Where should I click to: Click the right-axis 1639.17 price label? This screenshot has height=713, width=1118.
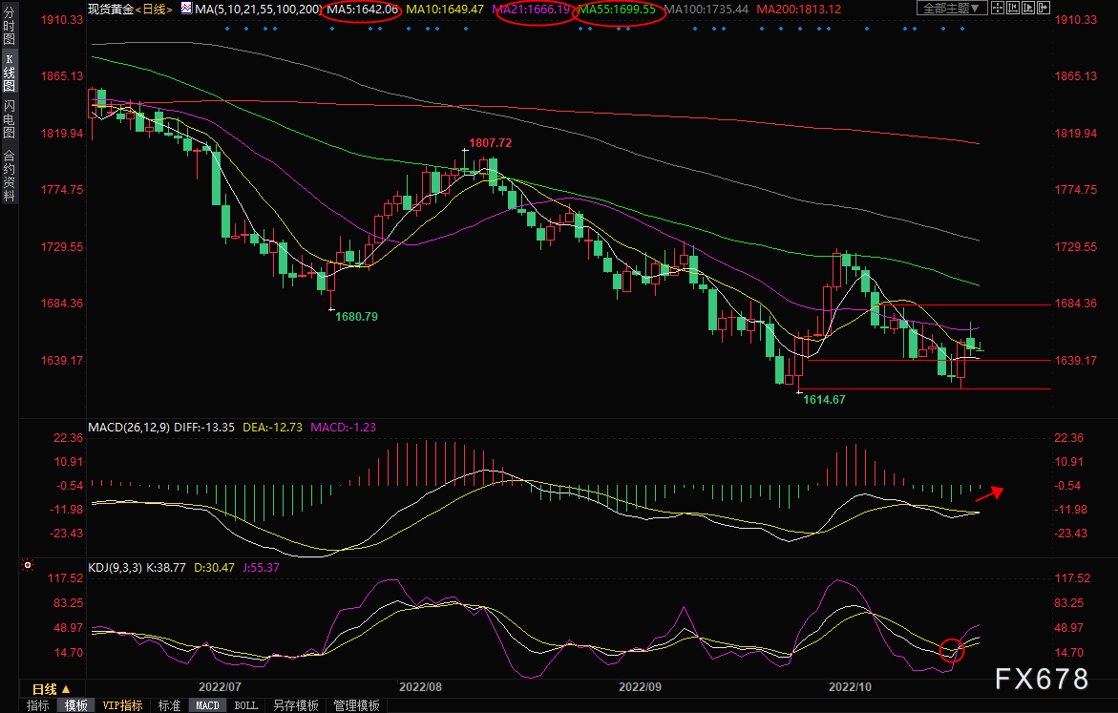click(1076, 360)
